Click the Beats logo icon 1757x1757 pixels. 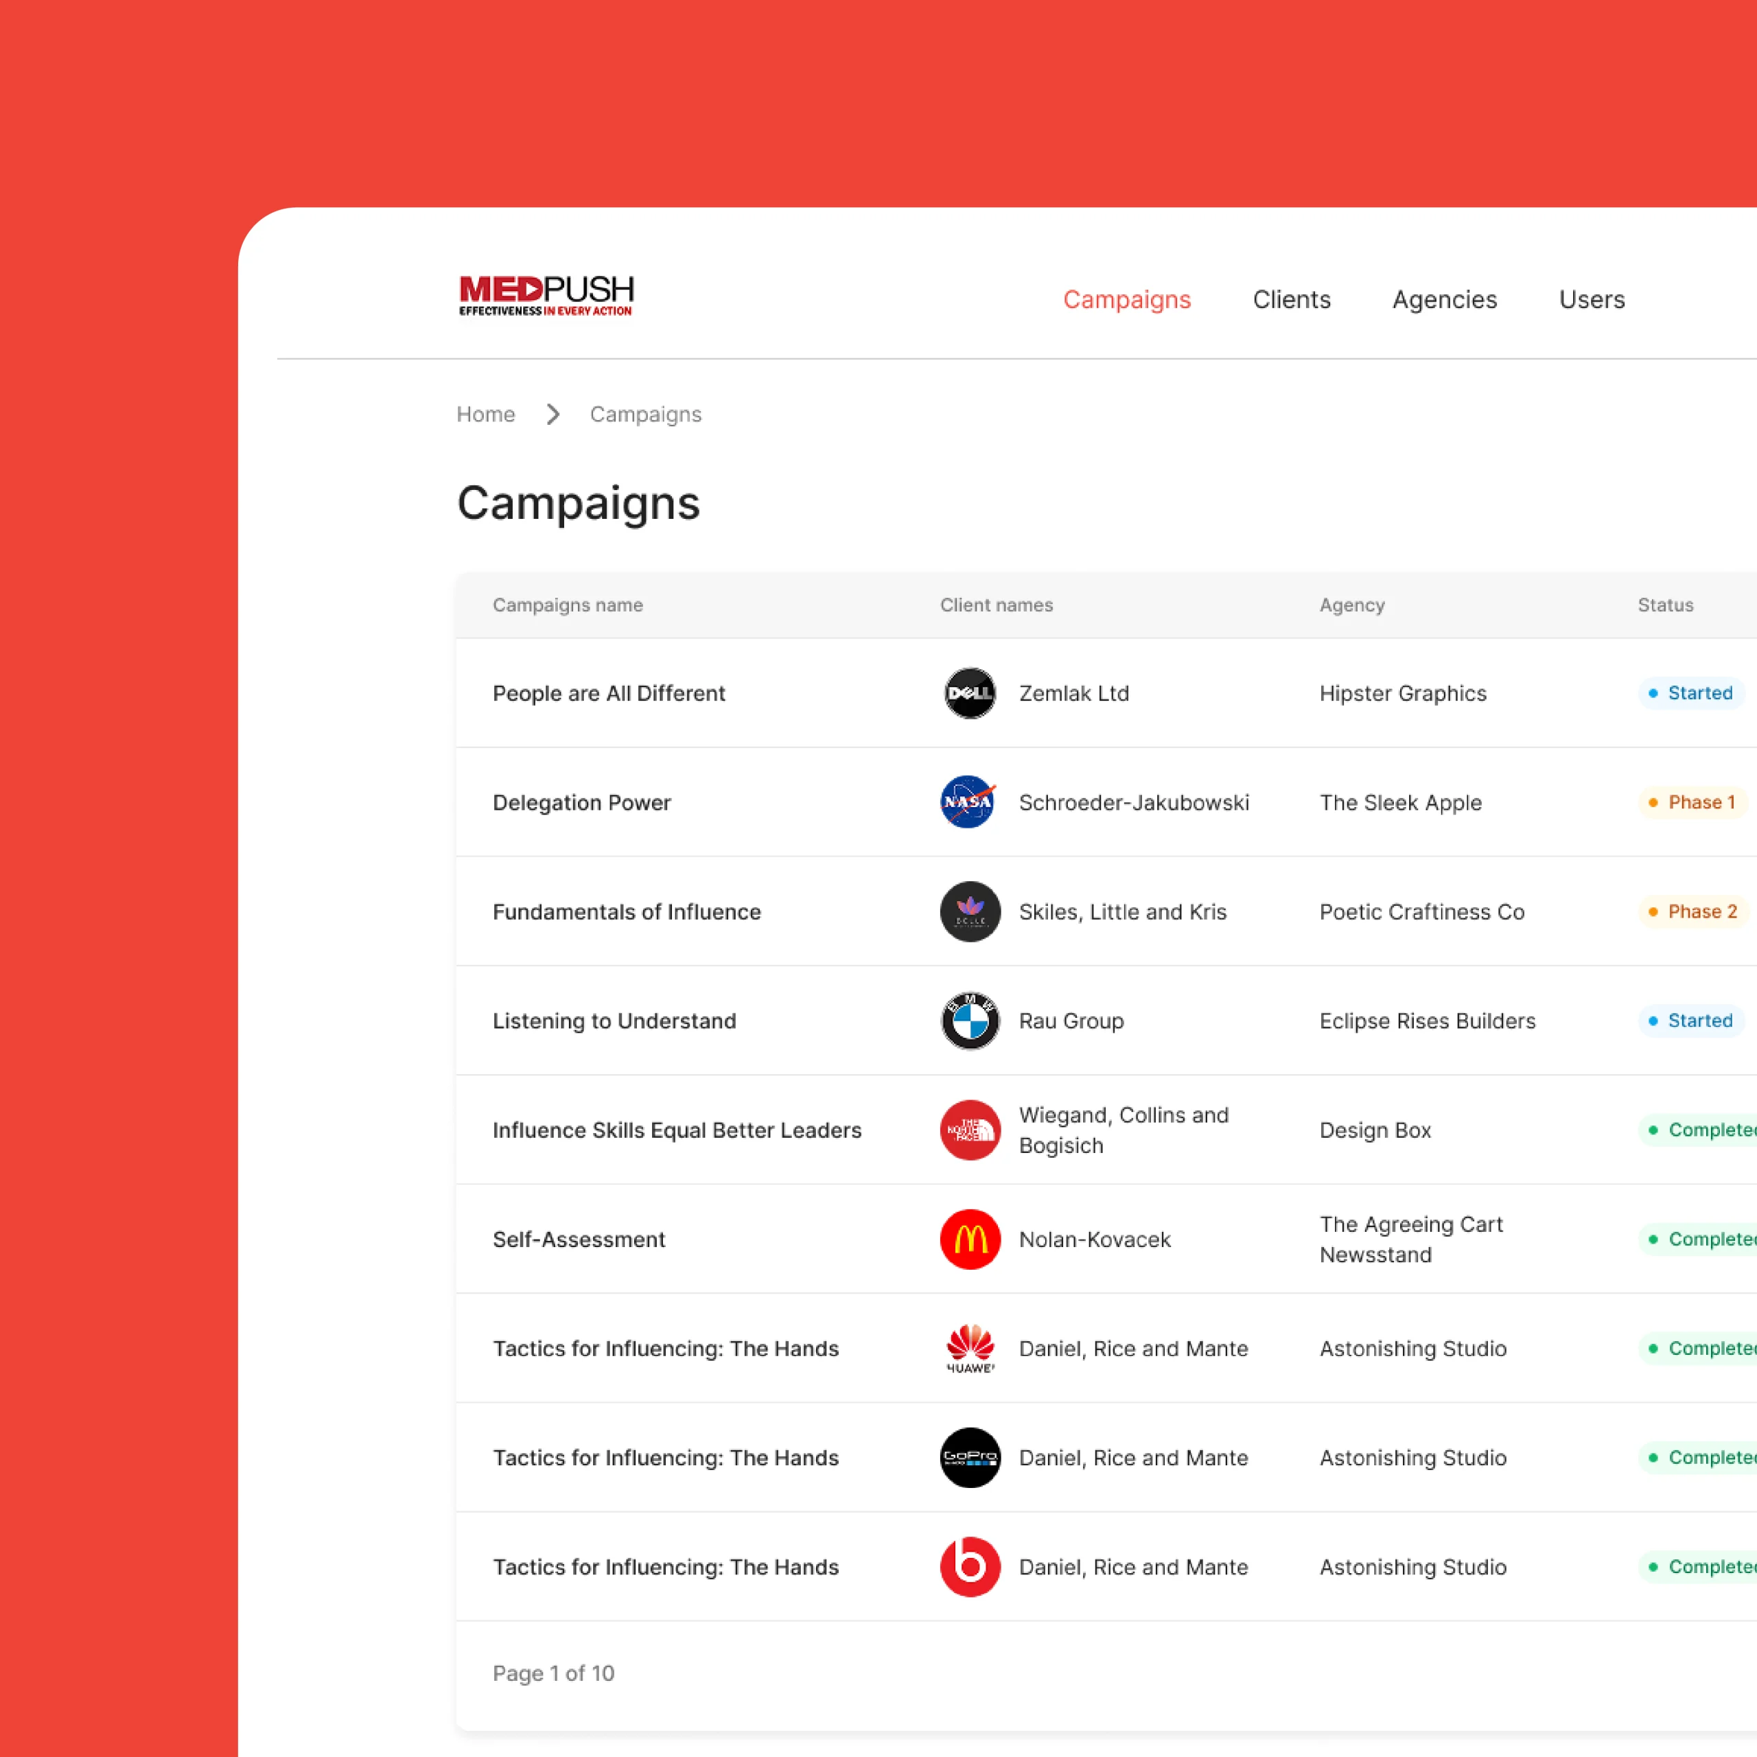click(970, 1566)
